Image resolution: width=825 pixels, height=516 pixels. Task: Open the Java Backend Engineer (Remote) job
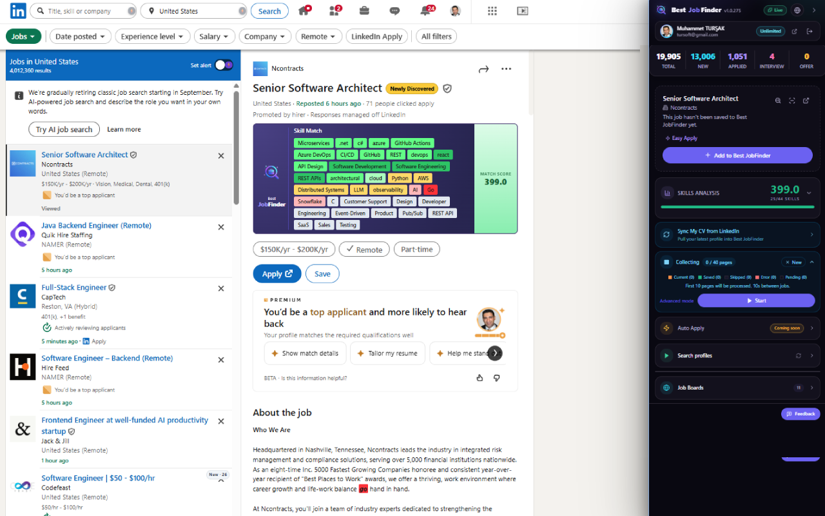click(97, 226)
